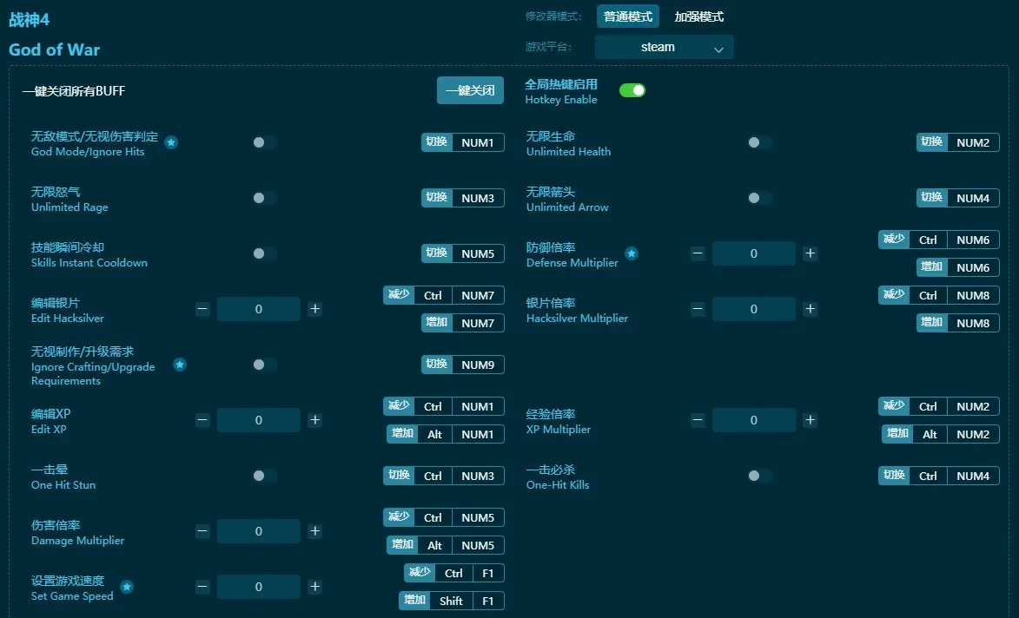Click star icon beside Defense Multiplier

(631, 253)
